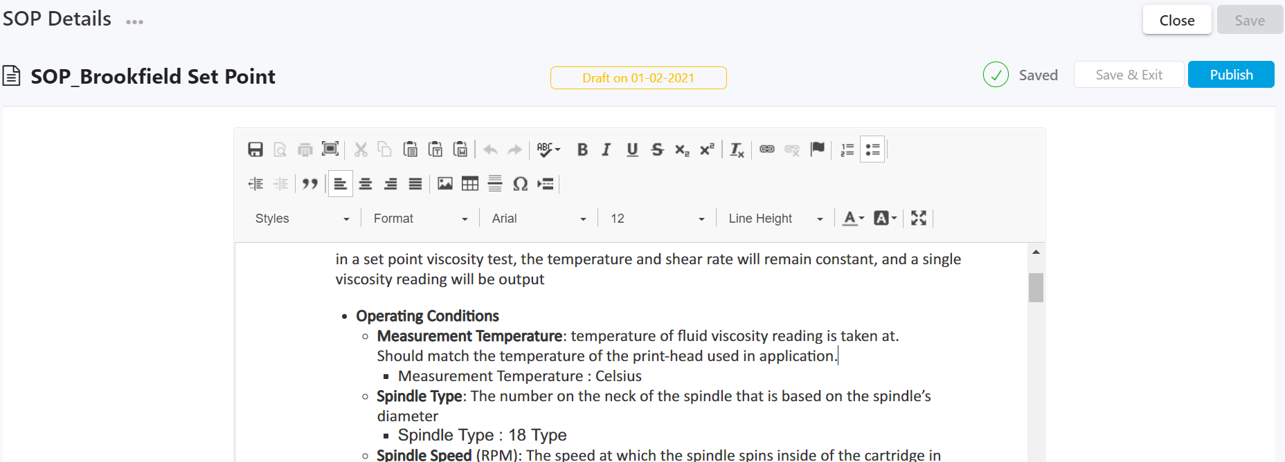
Task: Click 'Measurement Temperature : Celsius' line
Action: [x=519, y=376]
